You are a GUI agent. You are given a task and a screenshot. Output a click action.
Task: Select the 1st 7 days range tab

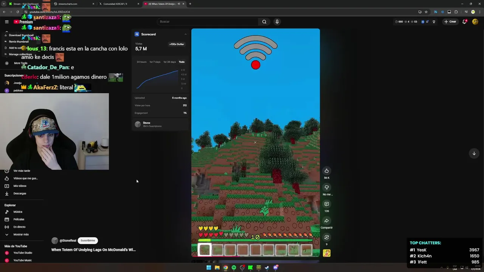tap(155, 62)
